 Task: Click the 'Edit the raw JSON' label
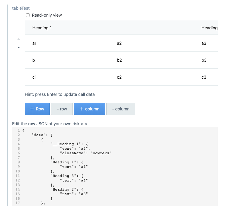(x=50, y=124)
